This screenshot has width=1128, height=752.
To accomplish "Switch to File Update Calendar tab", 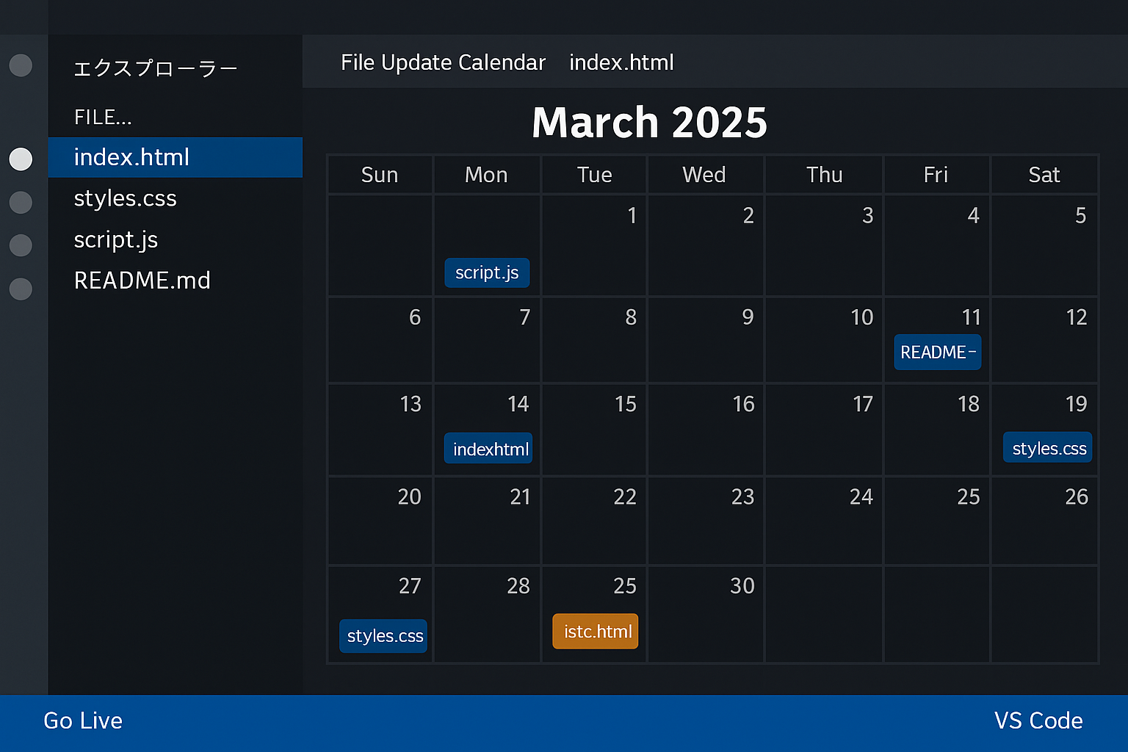I will tap(443, 62).
